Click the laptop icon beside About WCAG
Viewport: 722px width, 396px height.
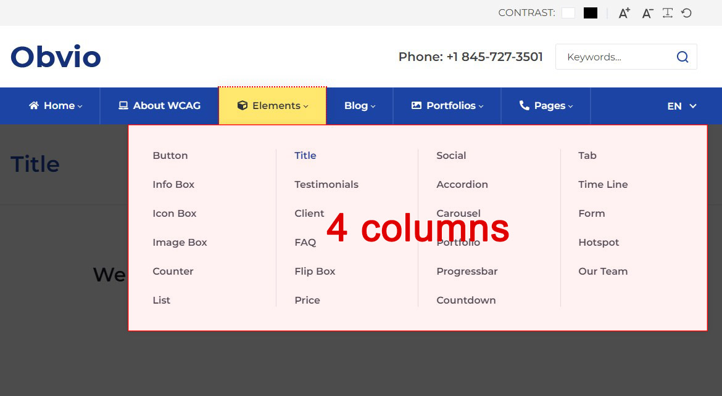pos(123,105)
